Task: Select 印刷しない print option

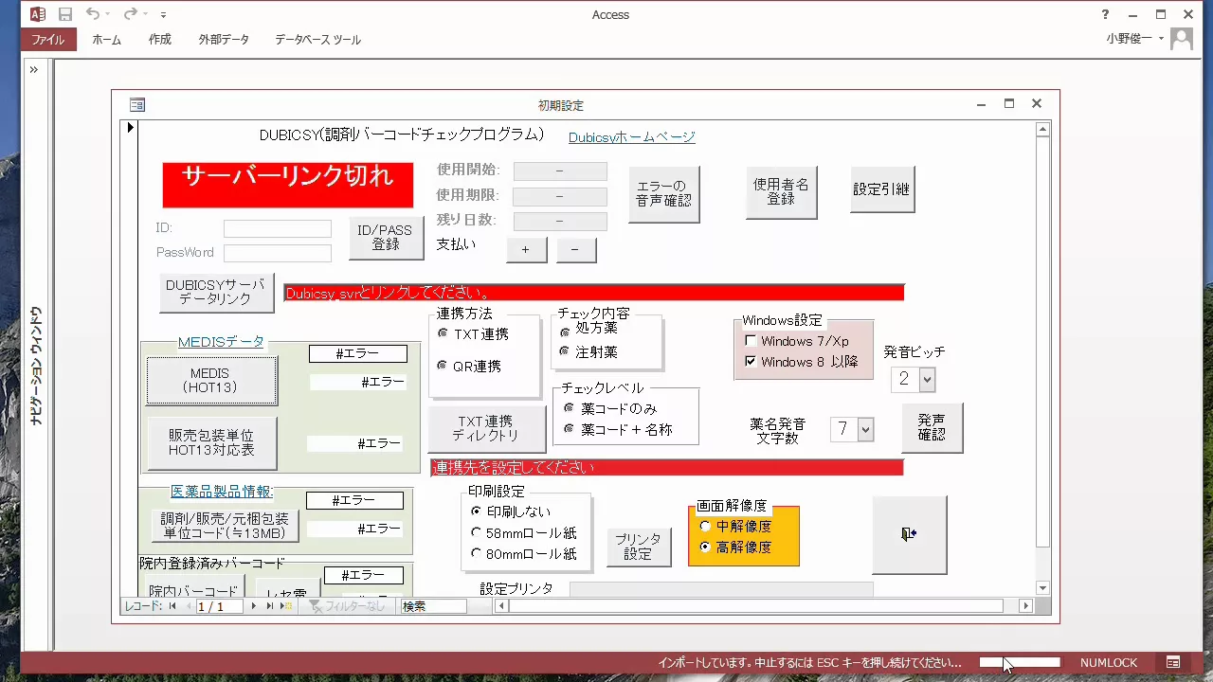Action: pyautogui.click(x=477, y=511)
